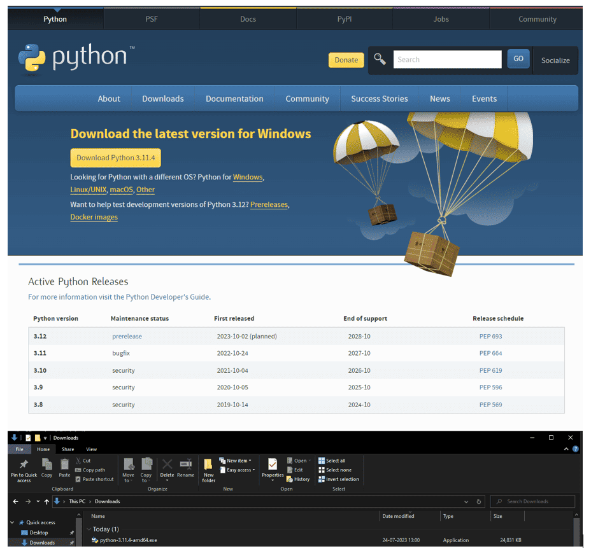Image resolution: width=591 pixels, height=558 pixels.
Task: Click Select none in the ribbon
Action: pyautogui.click(x=335, y=470)
